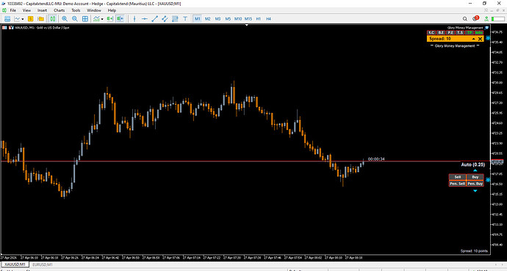
Task: Open the Charts menu
Action: click(60, 10)
